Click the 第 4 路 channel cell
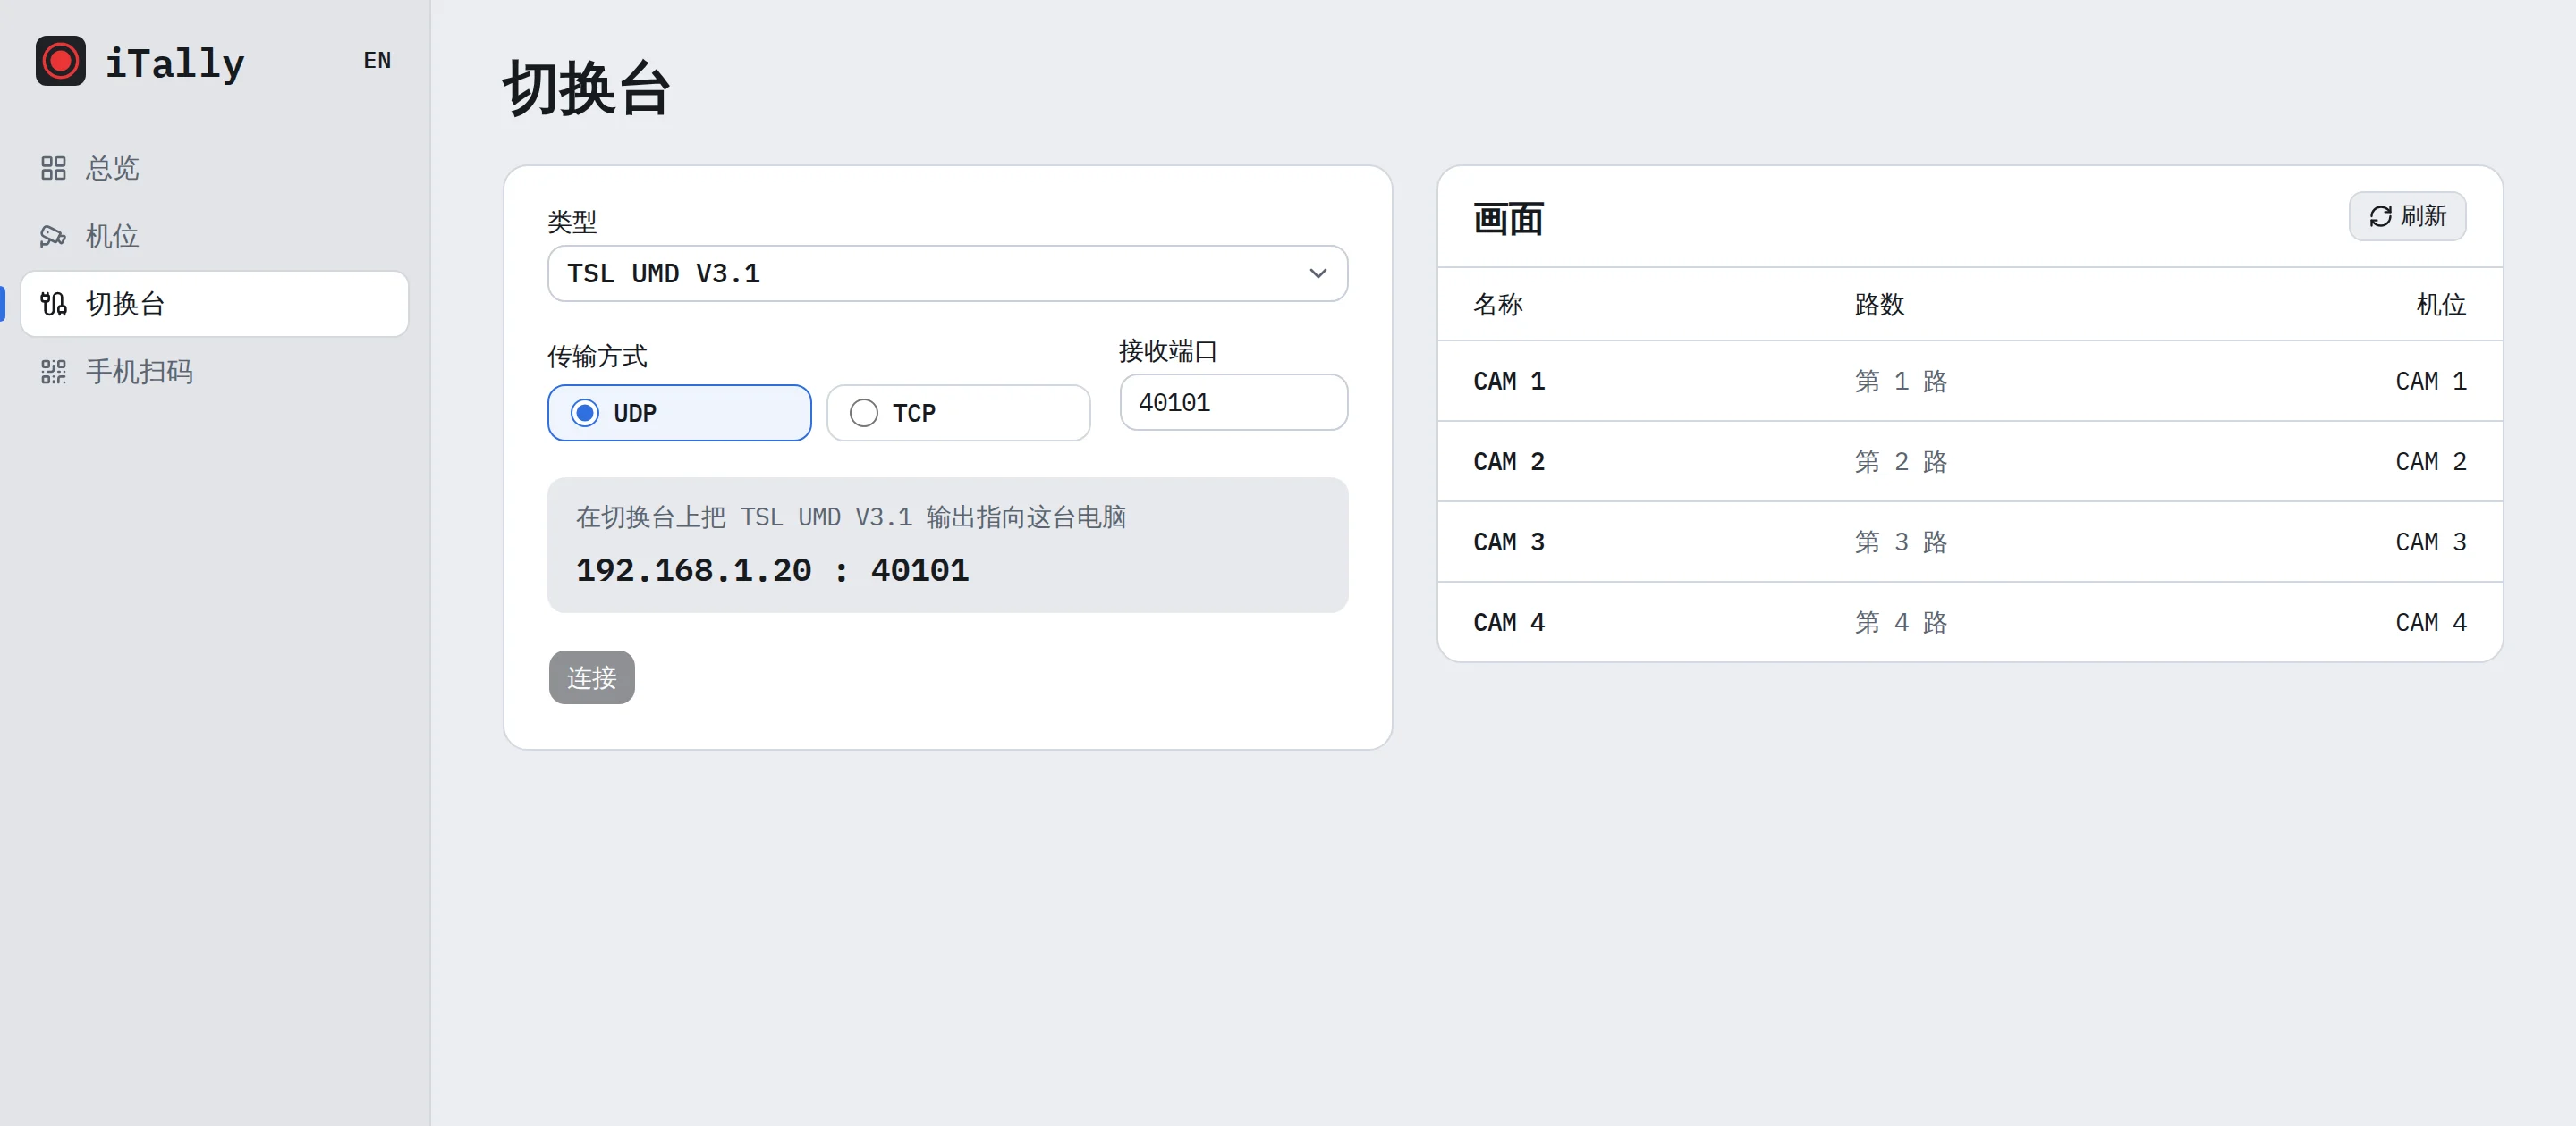This screenshot has width=2576, height=1126. (1901, 623)
